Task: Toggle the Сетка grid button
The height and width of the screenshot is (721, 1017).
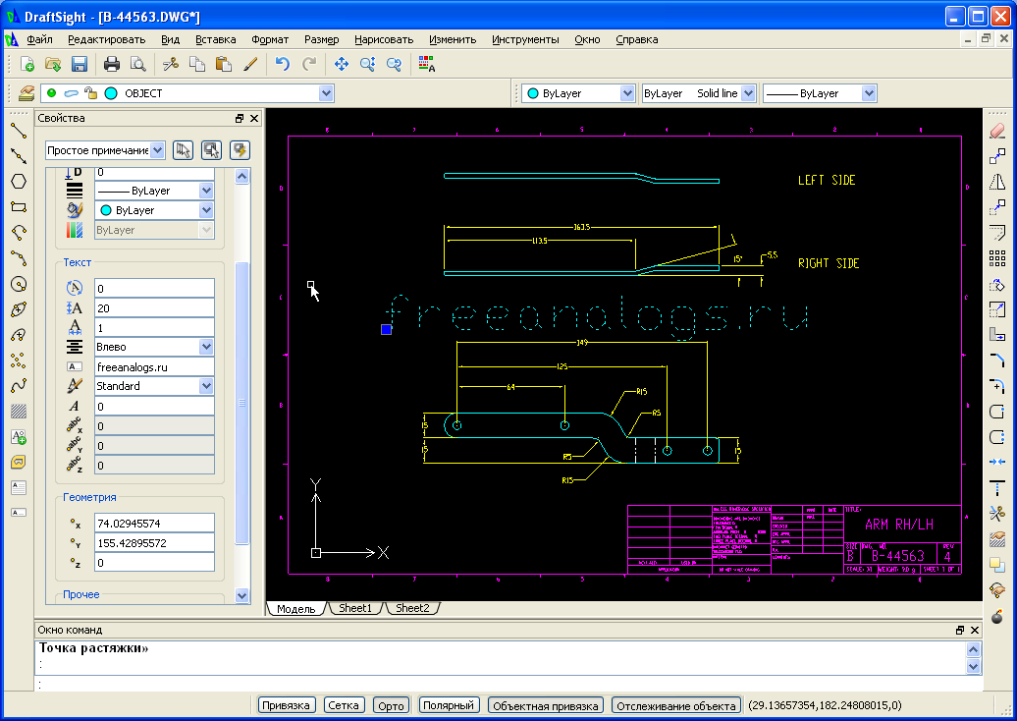Action: [x=344, y=705]
